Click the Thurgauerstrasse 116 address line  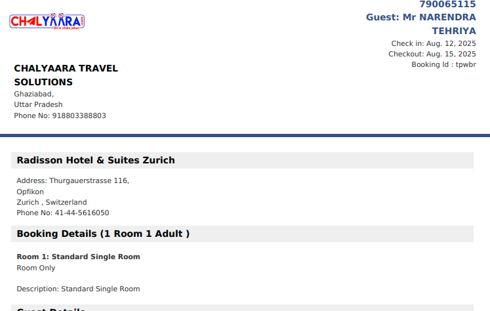click(x=73, y=181)
